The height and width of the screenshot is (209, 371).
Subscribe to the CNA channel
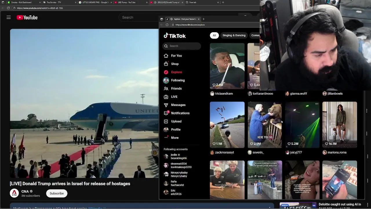[57, 193]
